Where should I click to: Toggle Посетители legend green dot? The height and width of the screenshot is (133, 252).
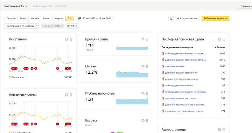(x=10, y=77)
